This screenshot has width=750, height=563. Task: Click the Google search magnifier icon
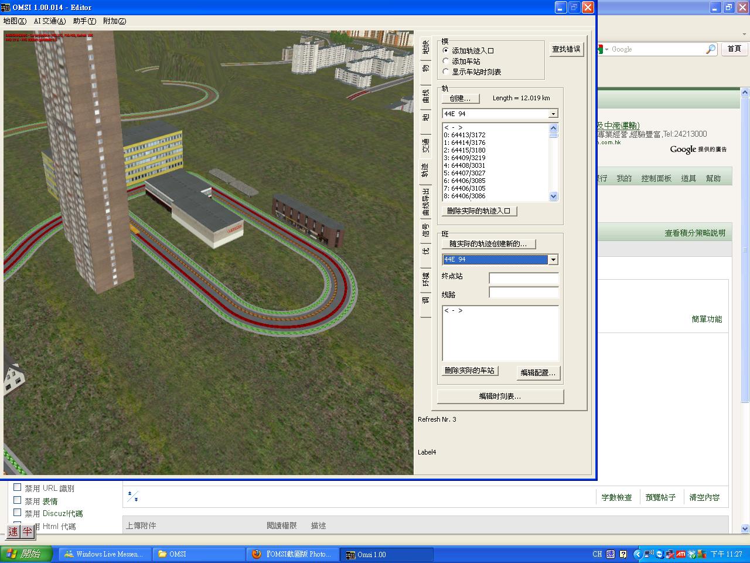point(710,49)
